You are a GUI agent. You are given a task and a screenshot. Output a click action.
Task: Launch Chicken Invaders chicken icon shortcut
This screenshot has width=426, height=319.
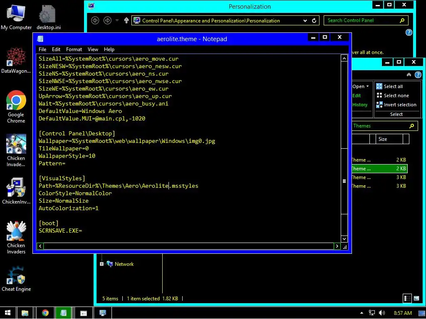(16, 238)
